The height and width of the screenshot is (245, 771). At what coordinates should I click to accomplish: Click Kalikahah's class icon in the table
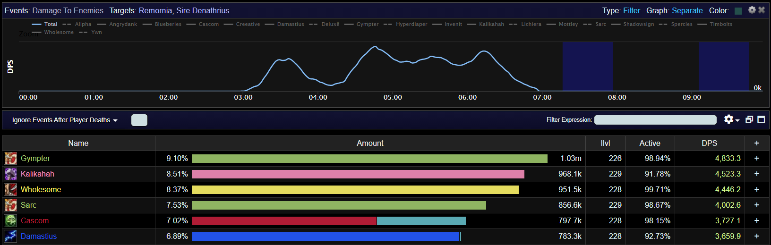[x=10, y=174]
